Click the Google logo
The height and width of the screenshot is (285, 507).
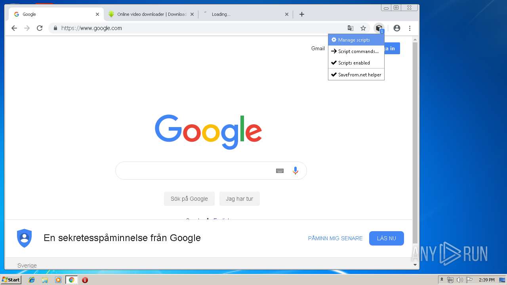(x=208, y=132)
